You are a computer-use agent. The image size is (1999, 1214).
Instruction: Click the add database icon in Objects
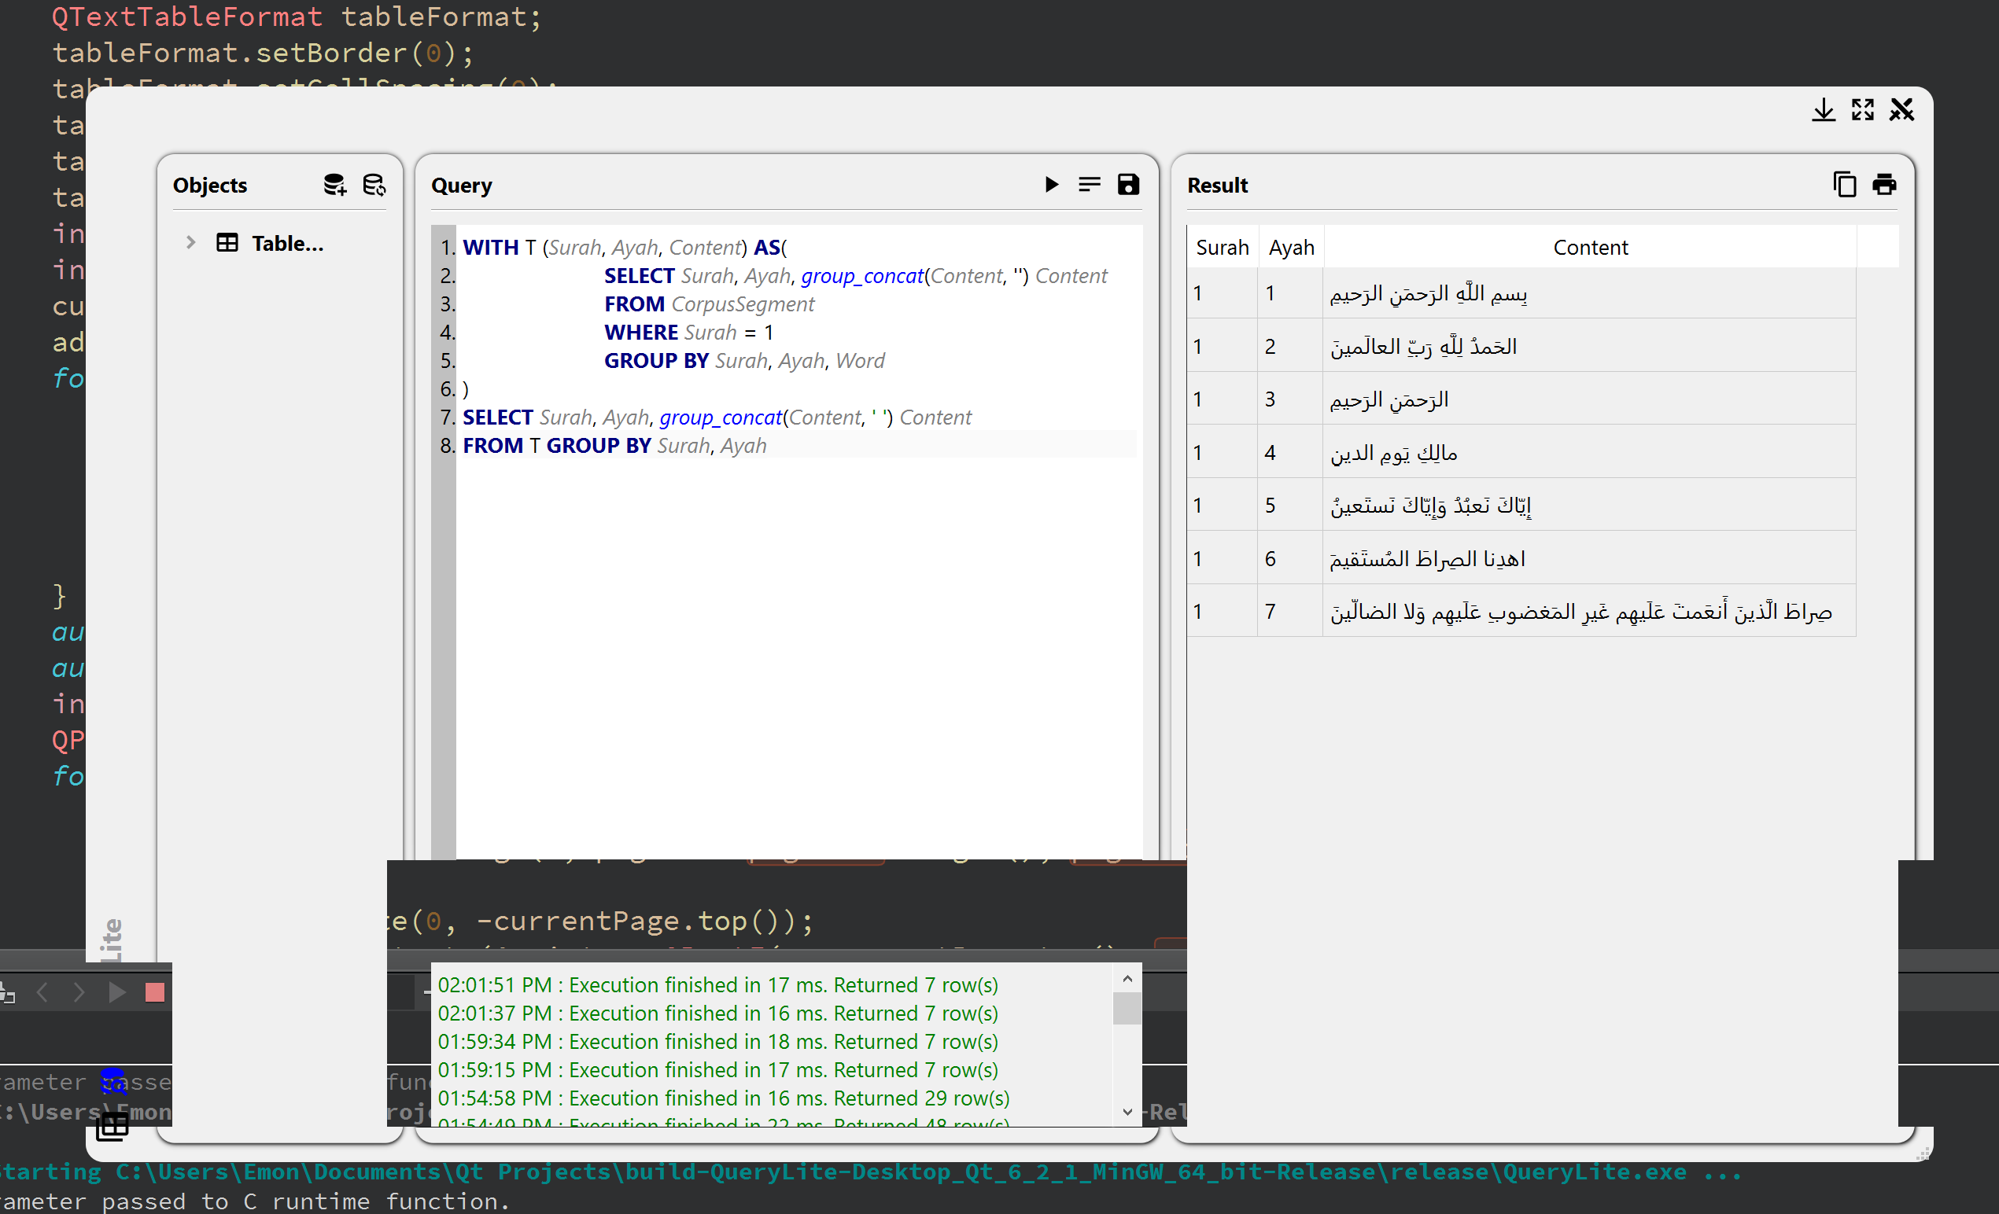tap(334, 185)
